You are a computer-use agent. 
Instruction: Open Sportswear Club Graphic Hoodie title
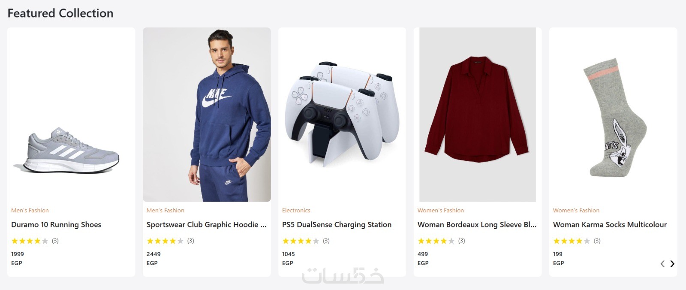pos(207,225)
